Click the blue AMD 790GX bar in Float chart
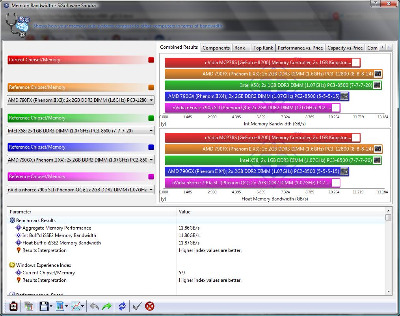Screen dimensions: 400x316 pyautogui.click(x=257, y=171)
